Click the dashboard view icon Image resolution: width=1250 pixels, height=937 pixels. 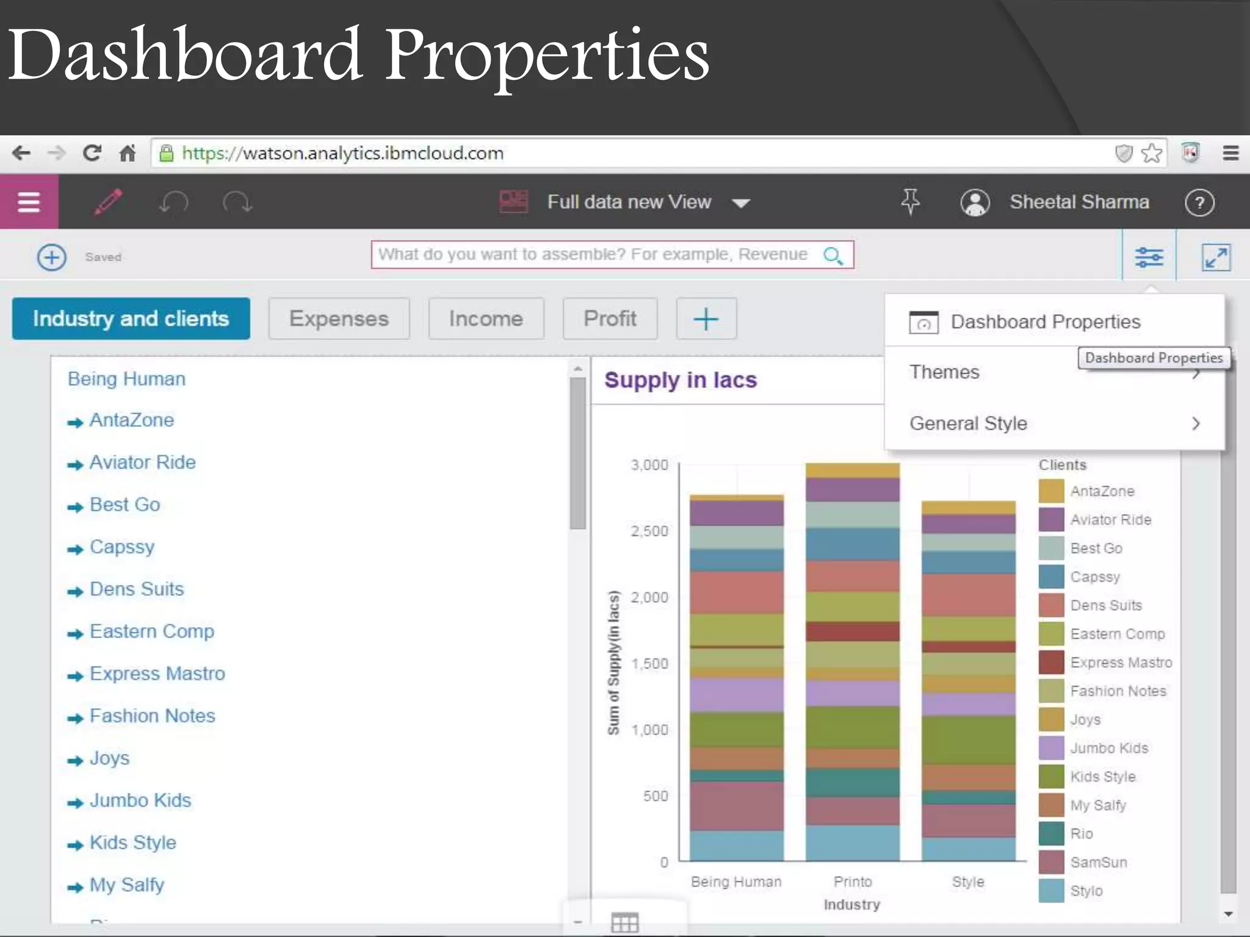513,201
